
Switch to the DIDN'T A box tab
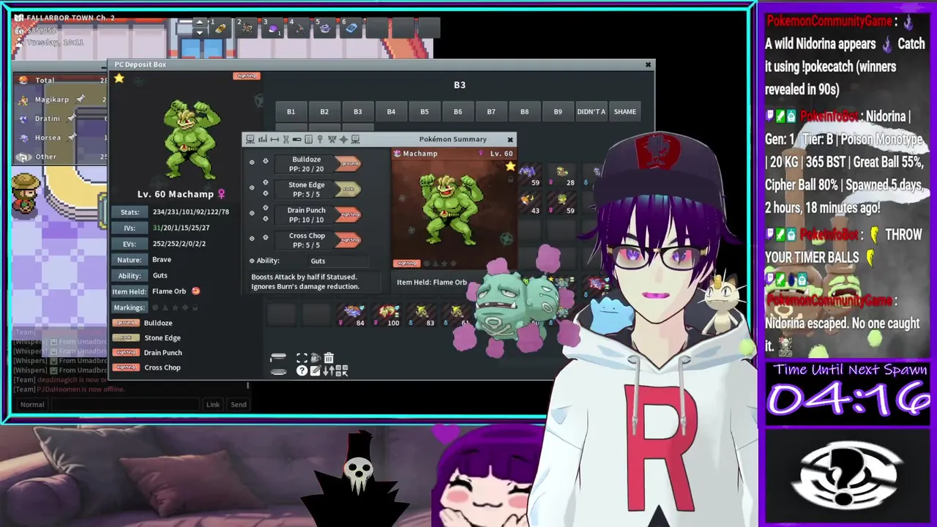[x=591, y=111]
